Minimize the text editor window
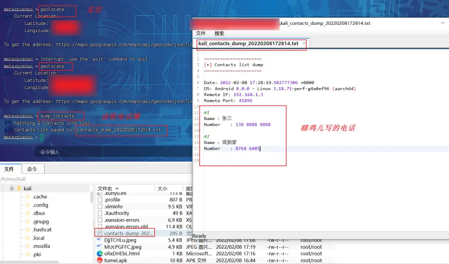 click(442, 23)
